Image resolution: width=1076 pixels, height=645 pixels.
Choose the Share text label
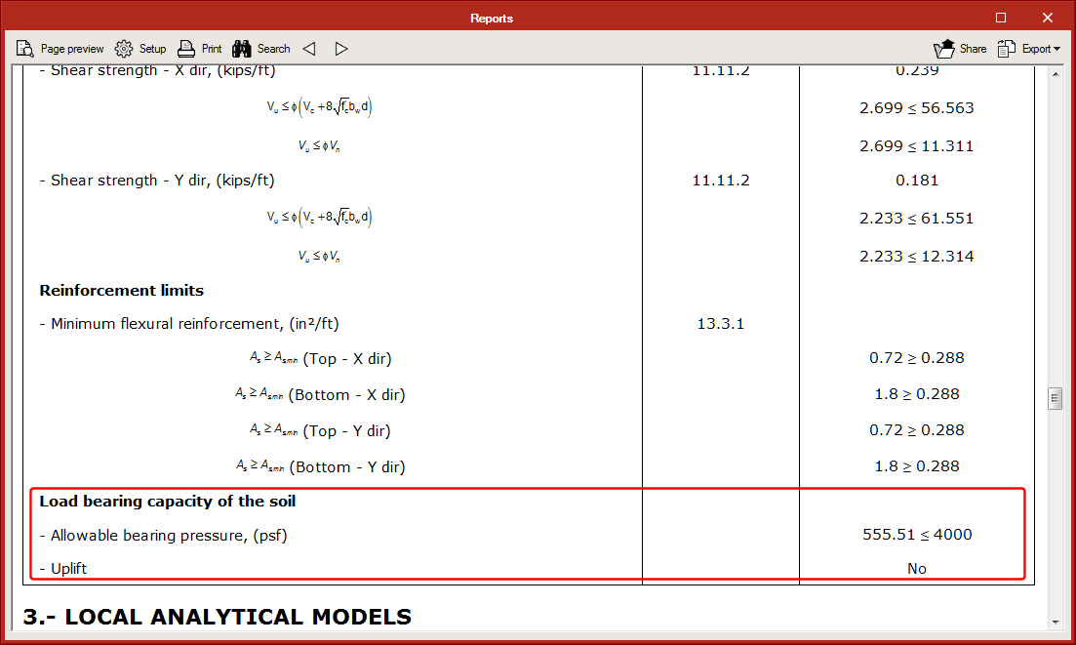click(973, 49)
